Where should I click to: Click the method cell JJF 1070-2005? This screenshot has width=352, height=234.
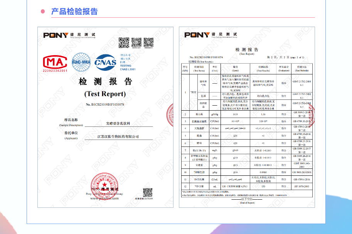click(302, 187)
